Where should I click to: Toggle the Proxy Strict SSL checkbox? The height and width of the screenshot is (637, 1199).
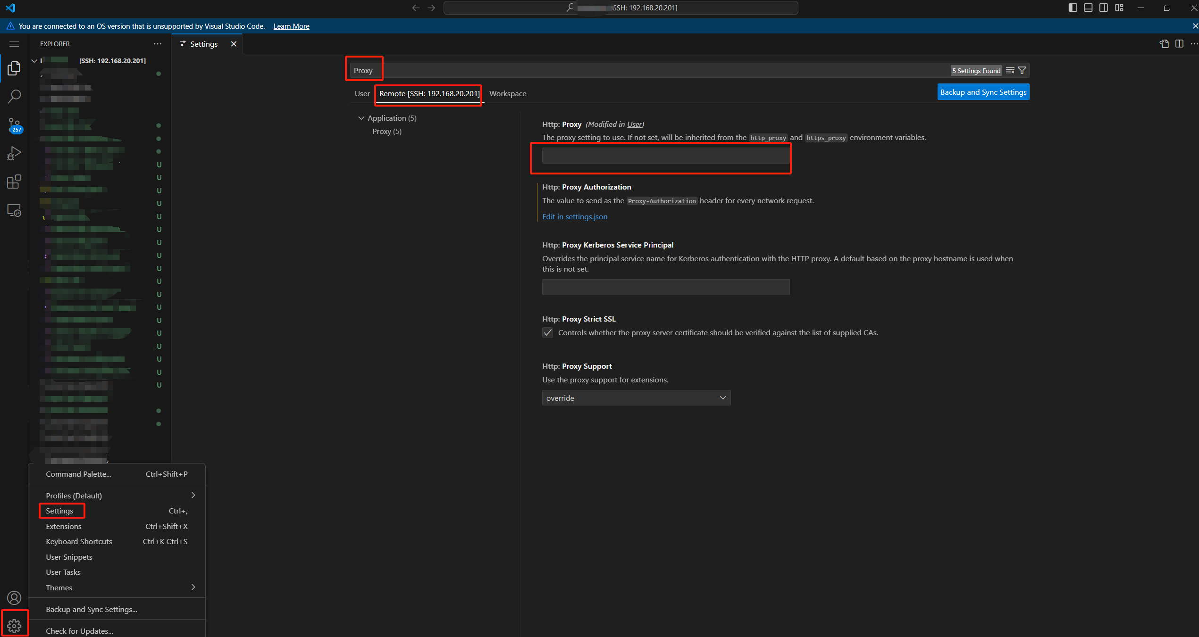pos(547,333)
